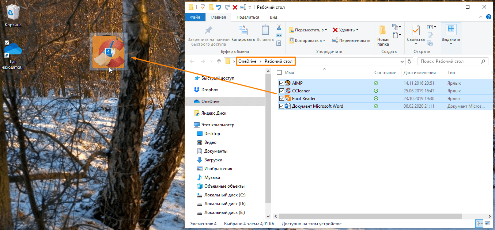Click the scissors Cut icon
Image resolution: width=495 pixels, height=230 pixels.
(279, 27)
